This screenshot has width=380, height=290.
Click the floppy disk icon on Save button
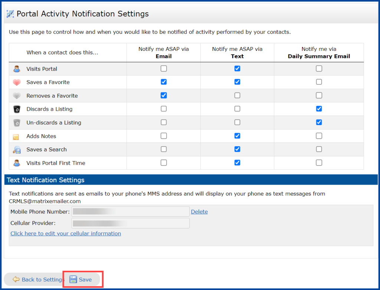73,279
